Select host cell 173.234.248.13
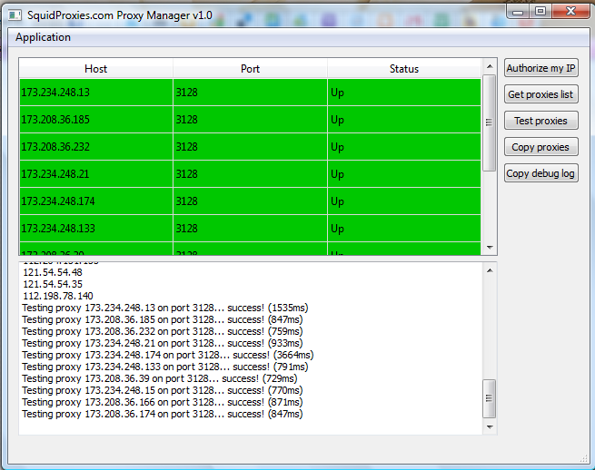The width and height of the screenshot is (595, 470). [96, 93]
